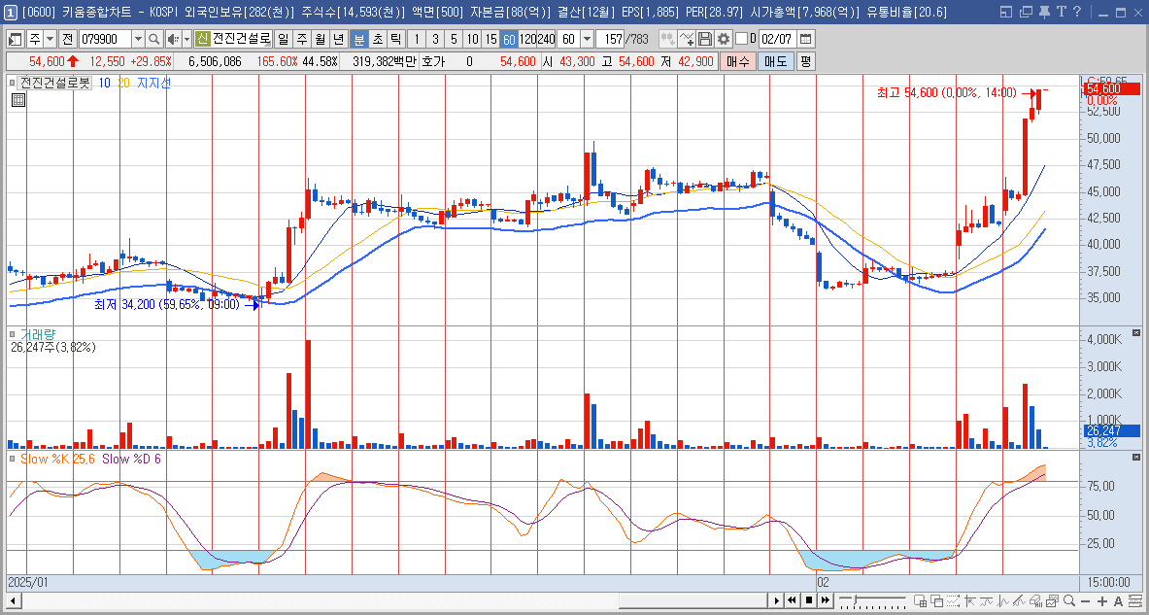Viewport: 1149px width, 615px height.
Task: Close the volume pane with its x button
Action: (1136, 333)
